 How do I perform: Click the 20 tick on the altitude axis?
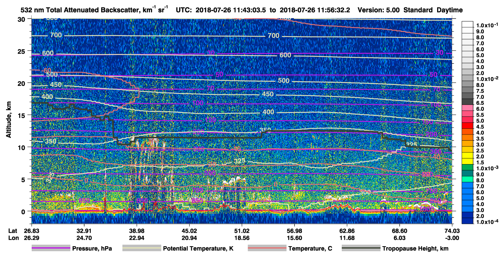(22, 83)
